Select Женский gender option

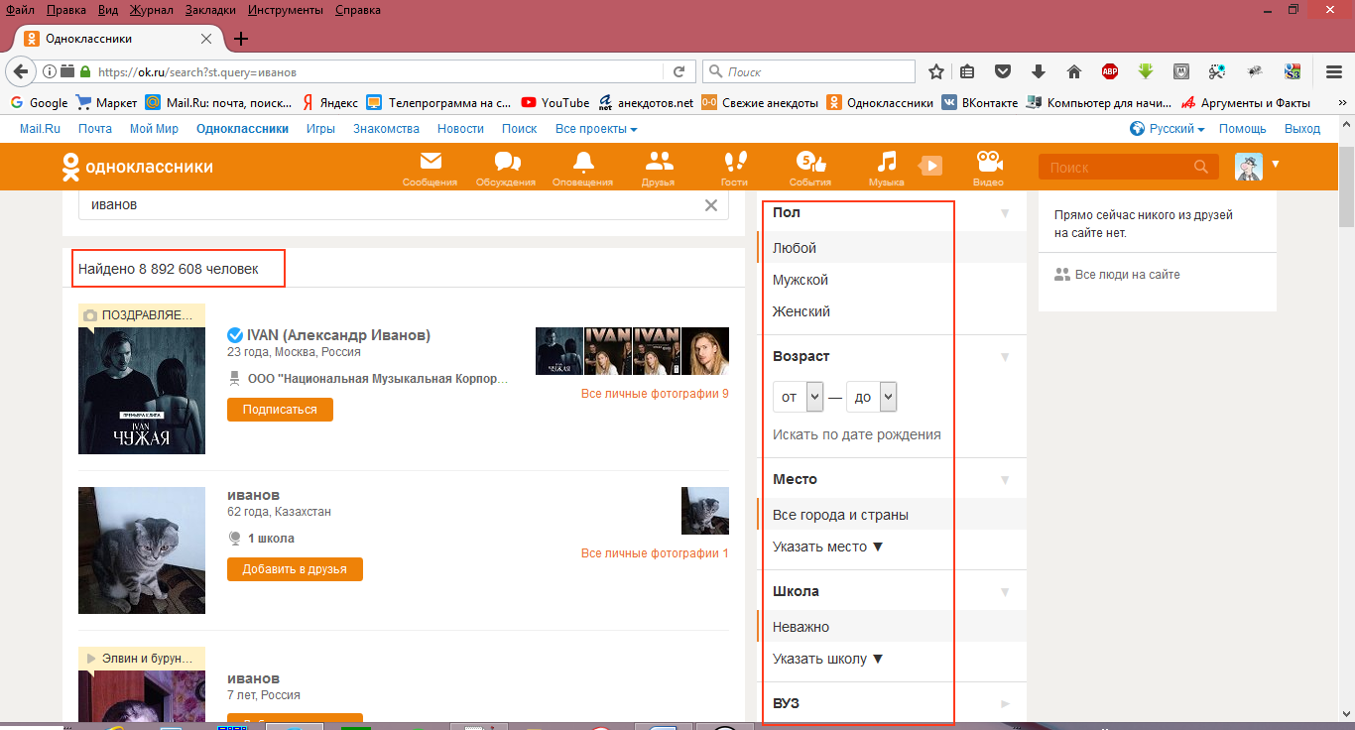(801, 311)
